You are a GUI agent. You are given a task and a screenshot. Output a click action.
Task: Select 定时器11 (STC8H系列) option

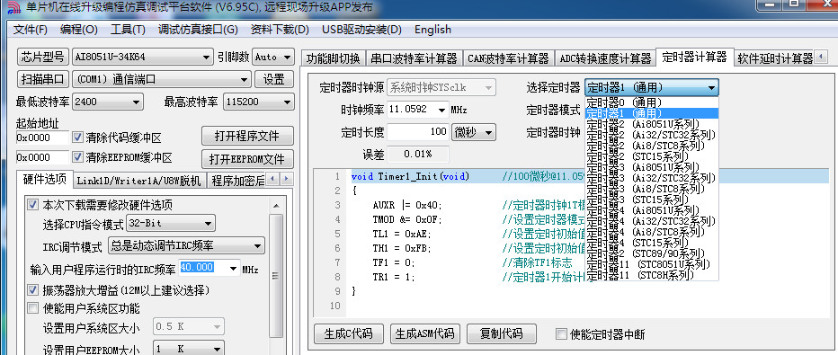tap(652, 275)
